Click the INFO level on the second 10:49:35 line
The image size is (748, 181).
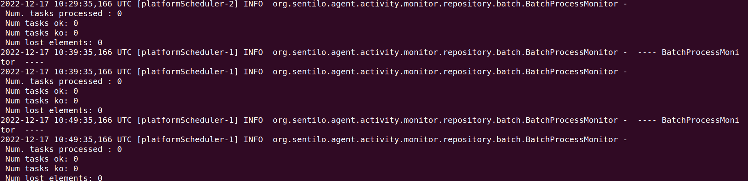253,140
